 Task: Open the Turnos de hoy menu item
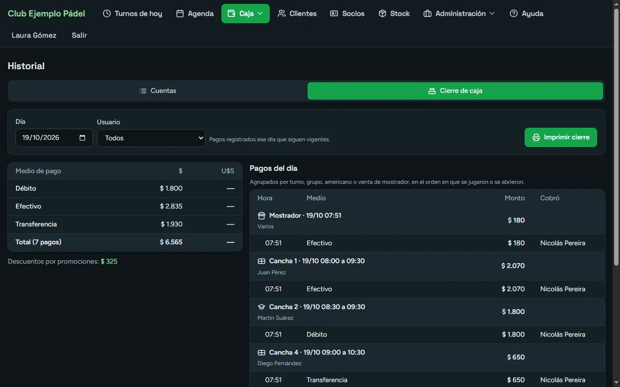click(x=133, y=14)
